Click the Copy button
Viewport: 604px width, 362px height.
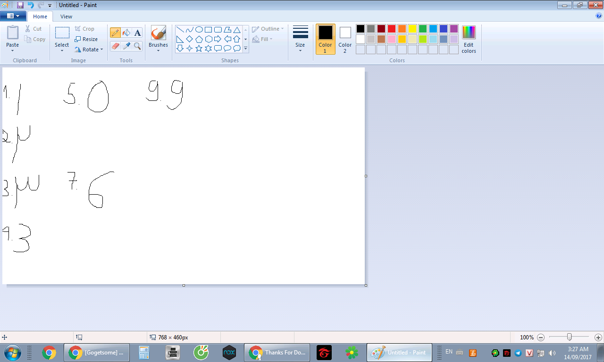pos(35,39)
